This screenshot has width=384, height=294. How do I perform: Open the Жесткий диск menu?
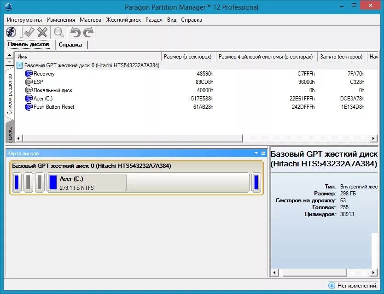pyautogui.click(x=123, y=20)
